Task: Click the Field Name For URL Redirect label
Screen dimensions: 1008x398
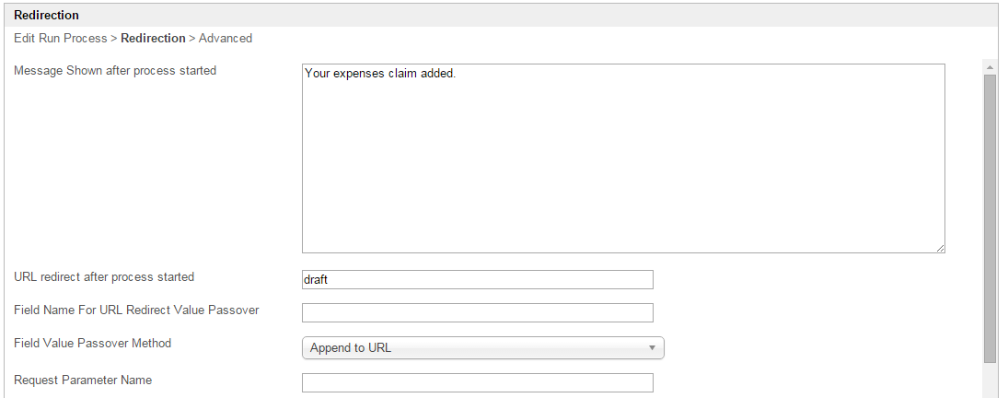Action: pos(136,310)
